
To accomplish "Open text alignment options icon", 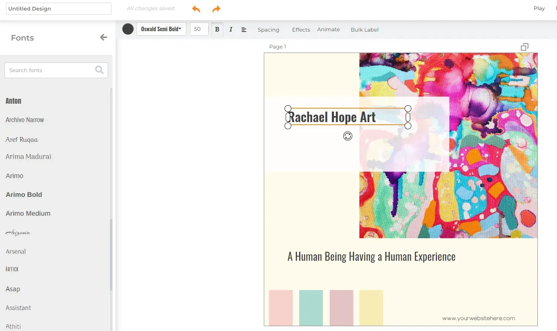I will click(244, 29).
